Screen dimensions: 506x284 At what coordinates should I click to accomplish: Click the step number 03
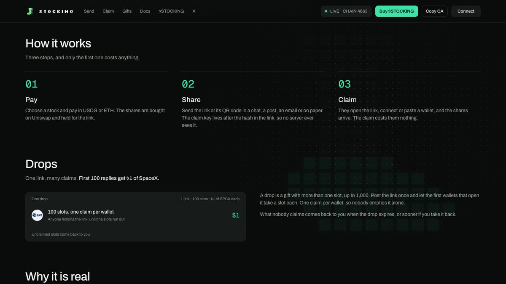coord(345,84)
